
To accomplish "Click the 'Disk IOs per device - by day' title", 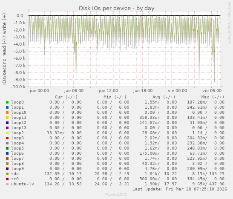I will 117,9.
